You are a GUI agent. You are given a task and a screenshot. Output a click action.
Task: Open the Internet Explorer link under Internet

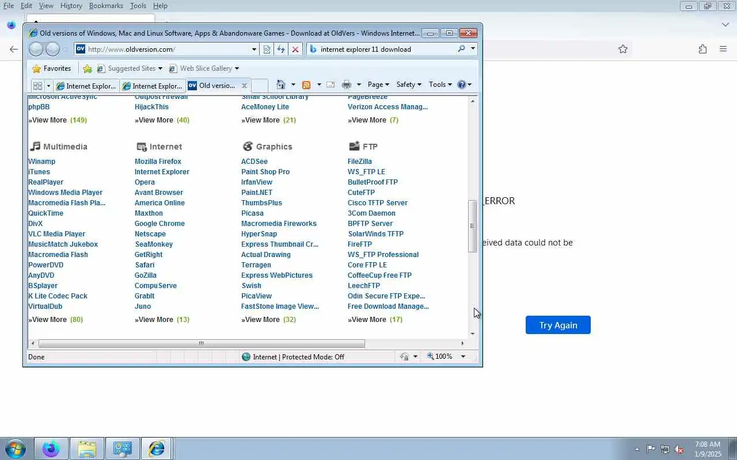(x=162, y=172)
